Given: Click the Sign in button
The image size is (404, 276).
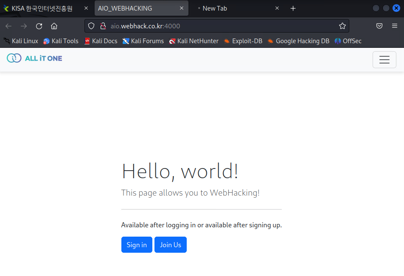Looking at the screenshot, I should pyautogui.click(x=137, y=245).
